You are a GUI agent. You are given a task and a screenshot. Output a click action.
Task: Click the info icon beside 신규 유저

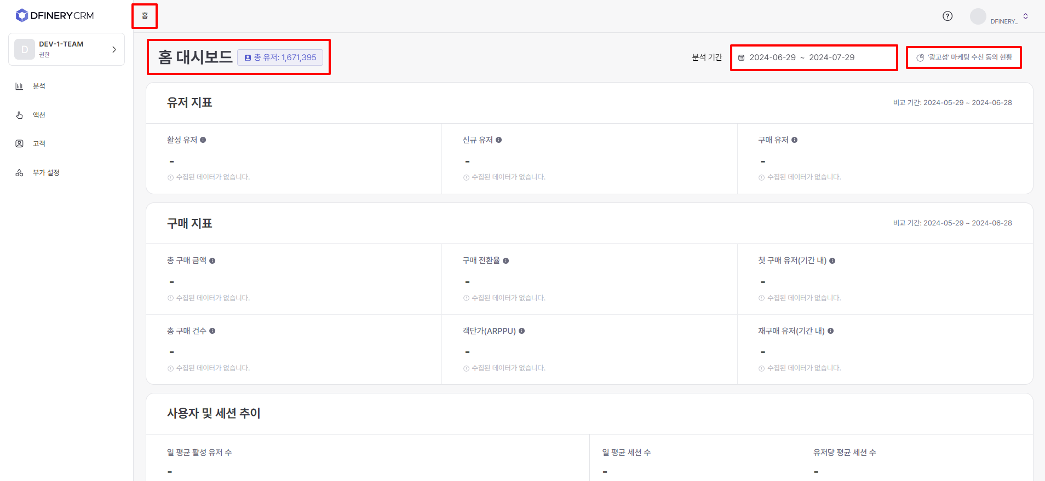pos(499,140)
